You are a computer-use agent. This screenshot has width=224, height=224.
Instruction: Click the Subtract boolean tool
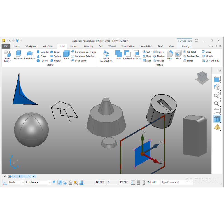127,55
